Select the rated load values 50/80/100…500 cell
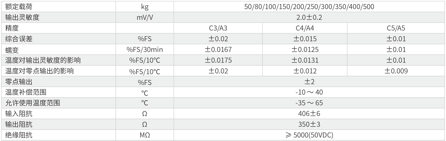 pyautogui.click(x=309, y=7)
